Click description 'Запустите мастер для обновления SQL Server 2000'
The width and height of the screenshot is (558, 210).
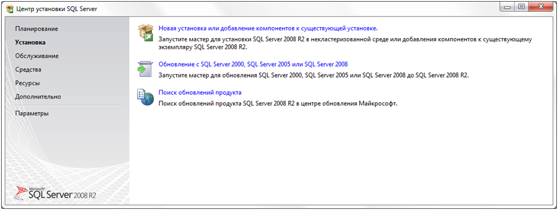click(314, 76)
